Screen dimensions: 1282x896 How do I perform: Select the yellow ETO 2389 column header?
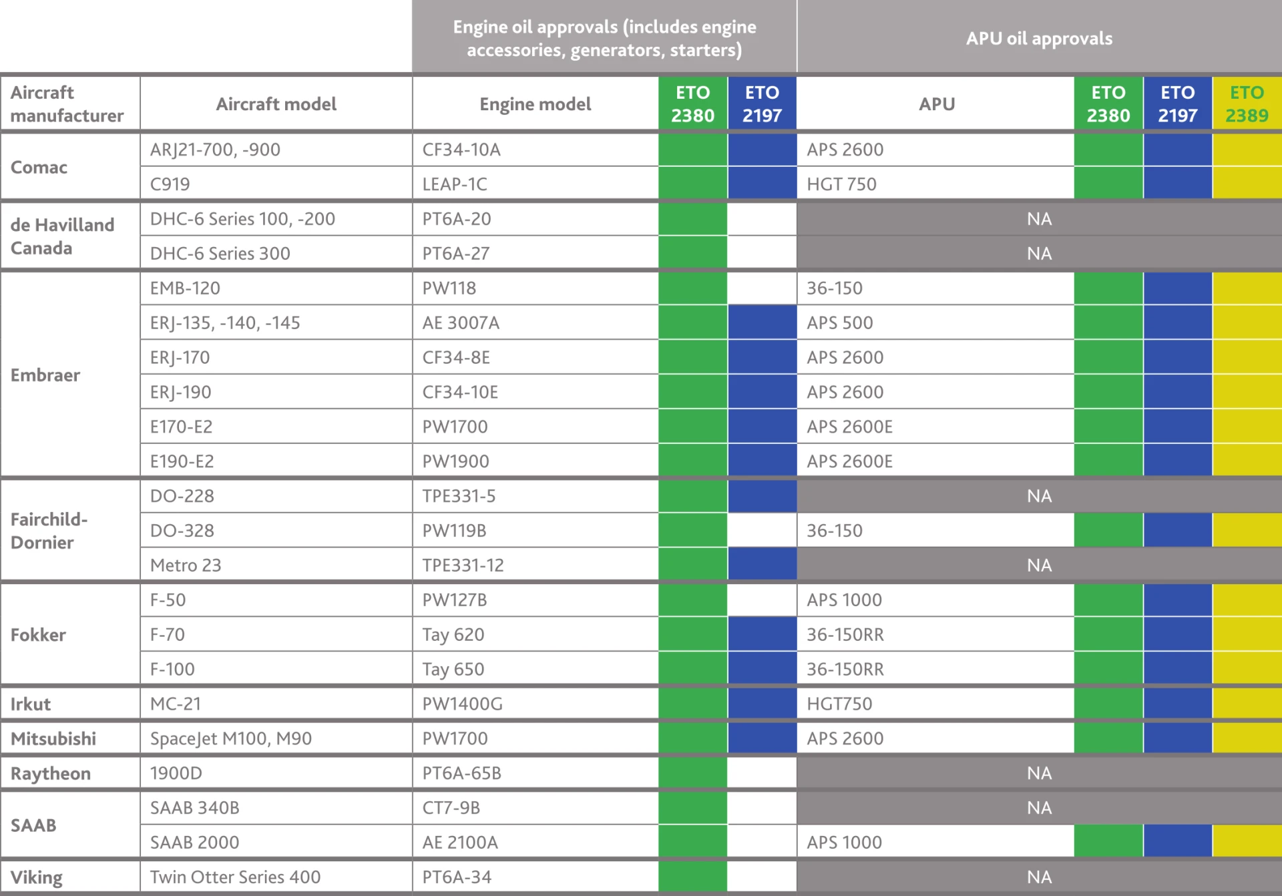click(x=1247, y=103)
